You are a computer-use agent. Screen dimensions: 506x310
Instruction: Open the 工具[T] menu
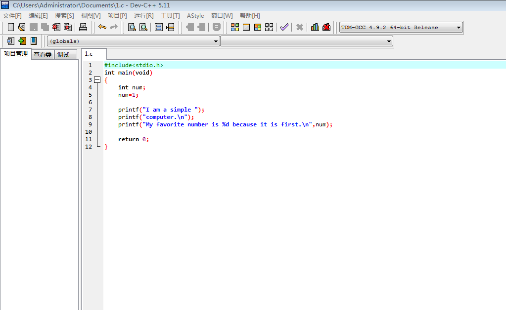click(170, 16)
